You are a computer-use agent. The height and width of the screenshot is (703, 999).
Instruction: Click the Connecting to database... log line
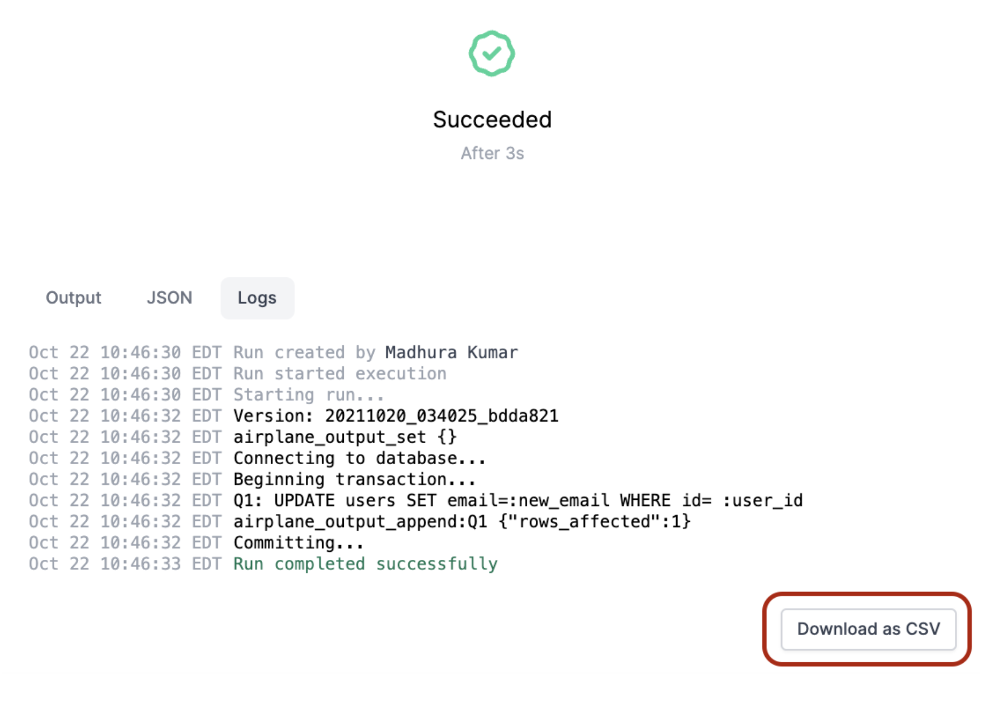[x=258, y=458]
